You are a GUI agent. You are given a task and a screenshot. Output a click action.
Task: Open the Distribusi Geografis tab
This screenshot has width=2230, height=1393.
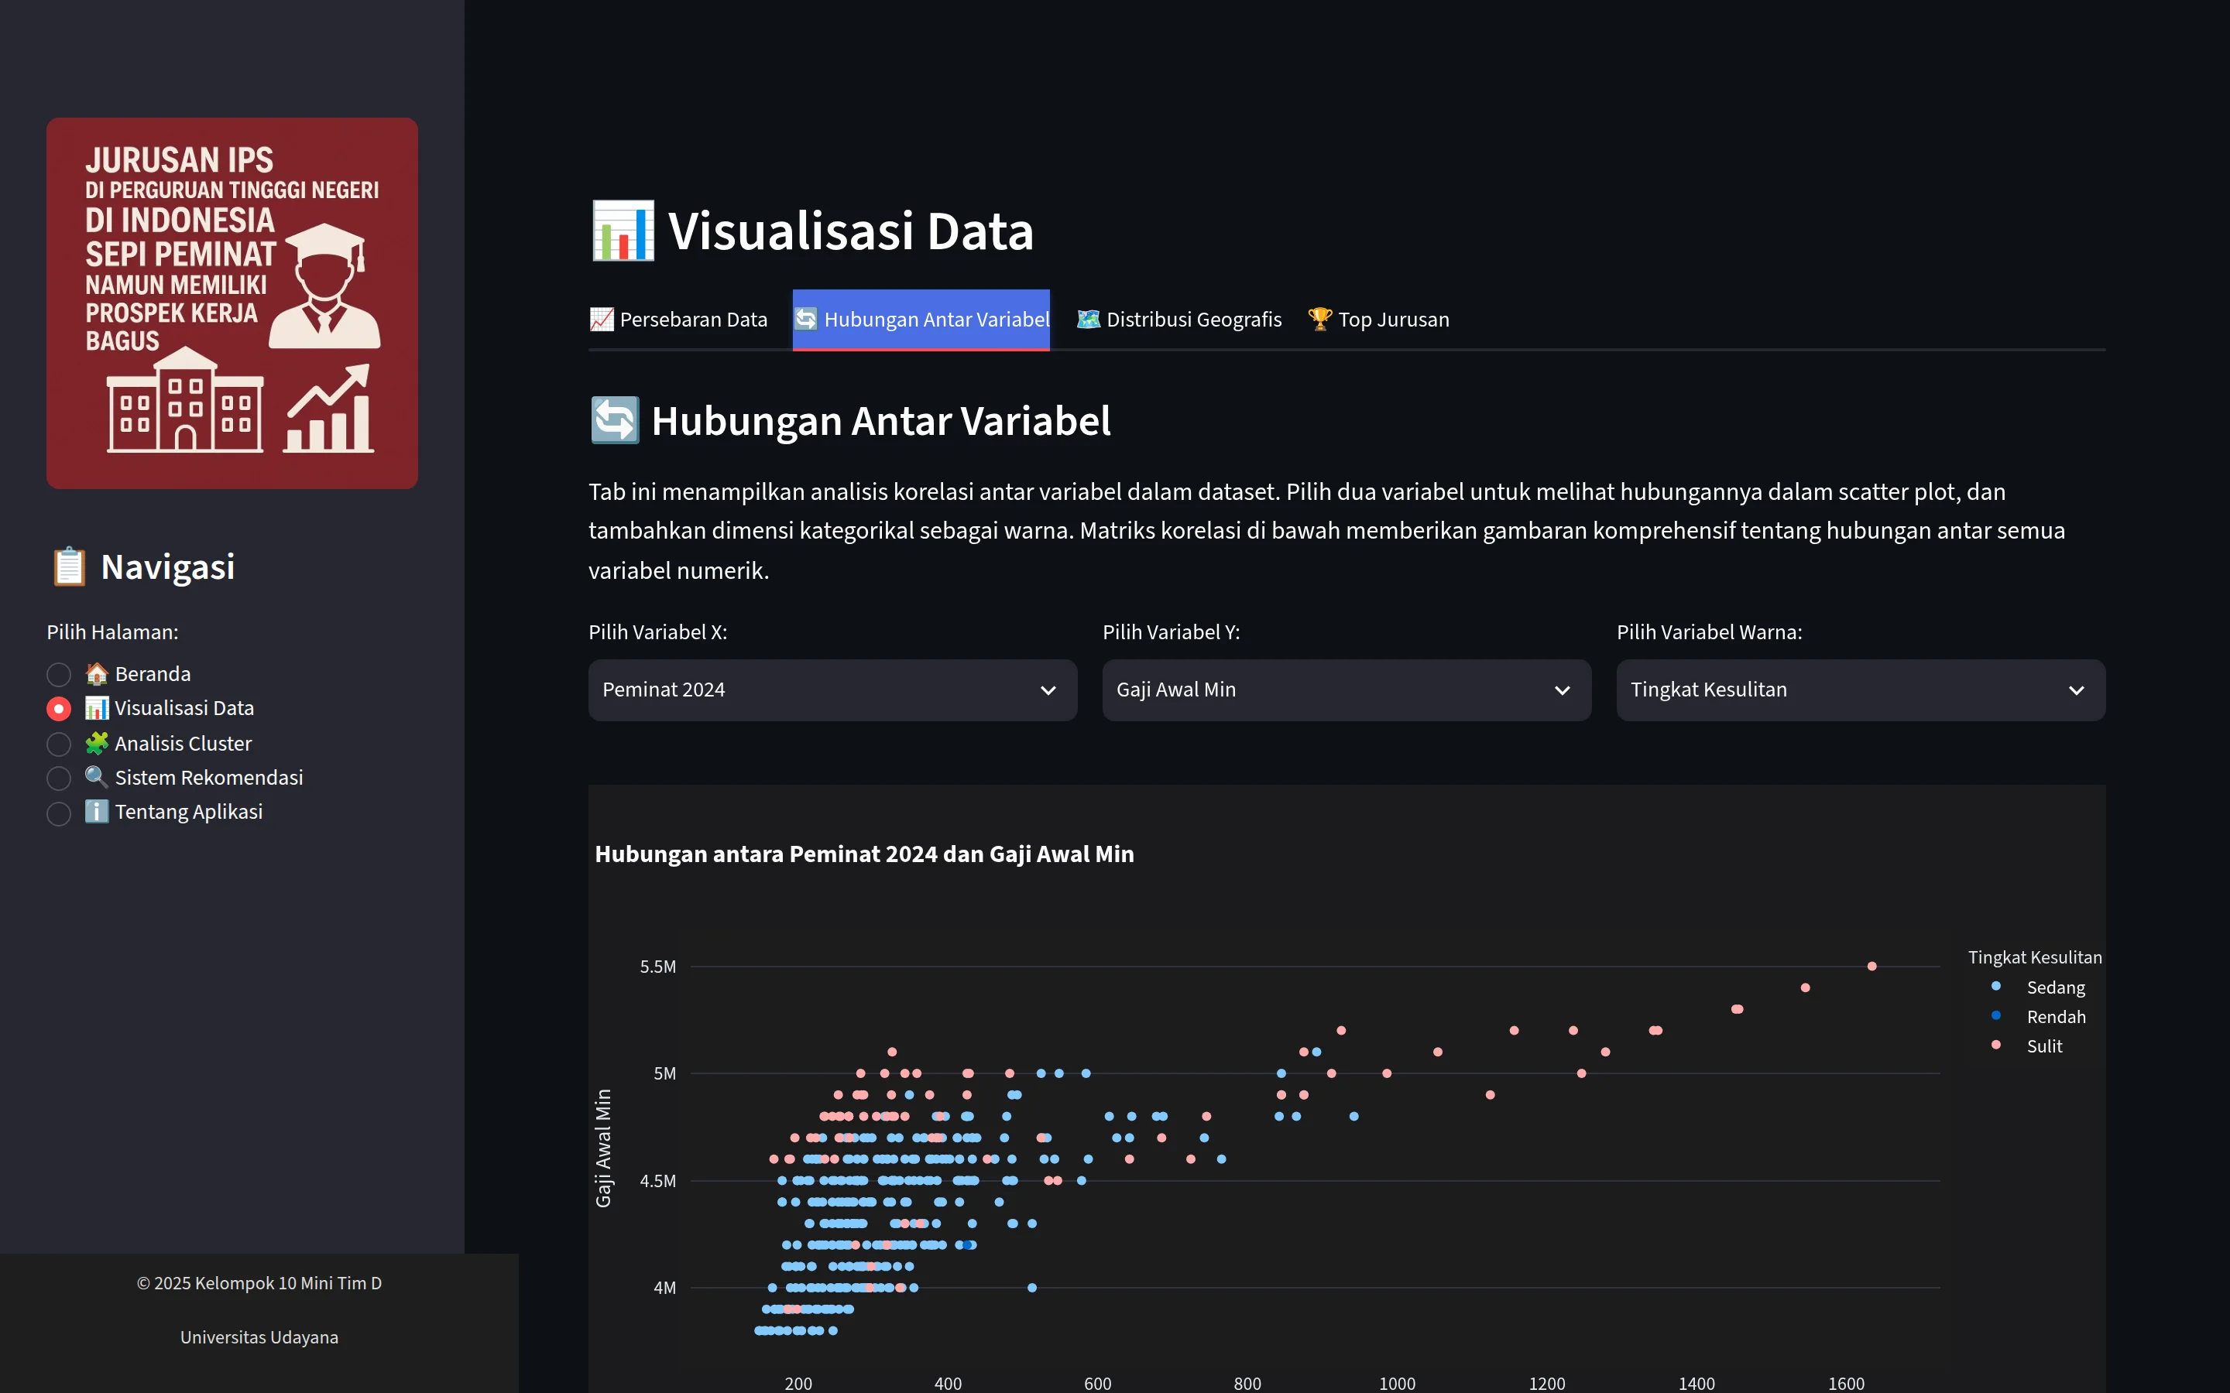point(1178,320)
